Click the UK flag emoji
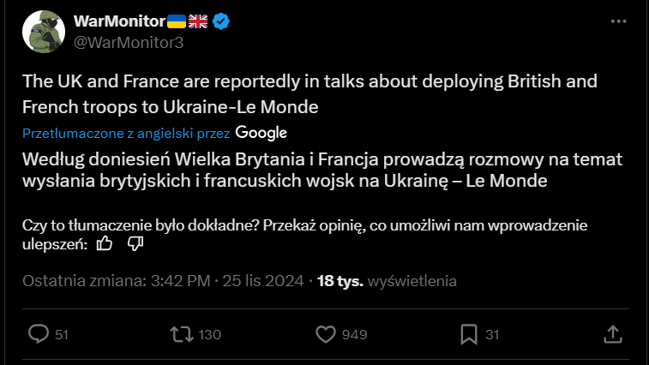The height and width of the screenshot is (365, 649). tap(199, 22)
